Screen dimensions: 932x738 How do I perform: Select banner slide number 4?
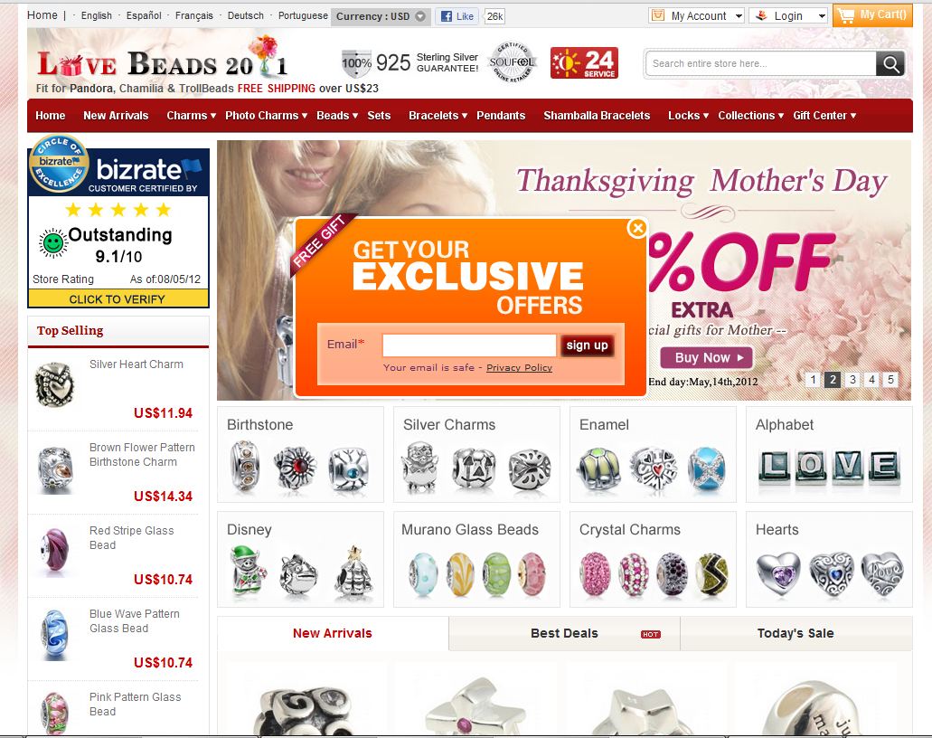[871, 380]
